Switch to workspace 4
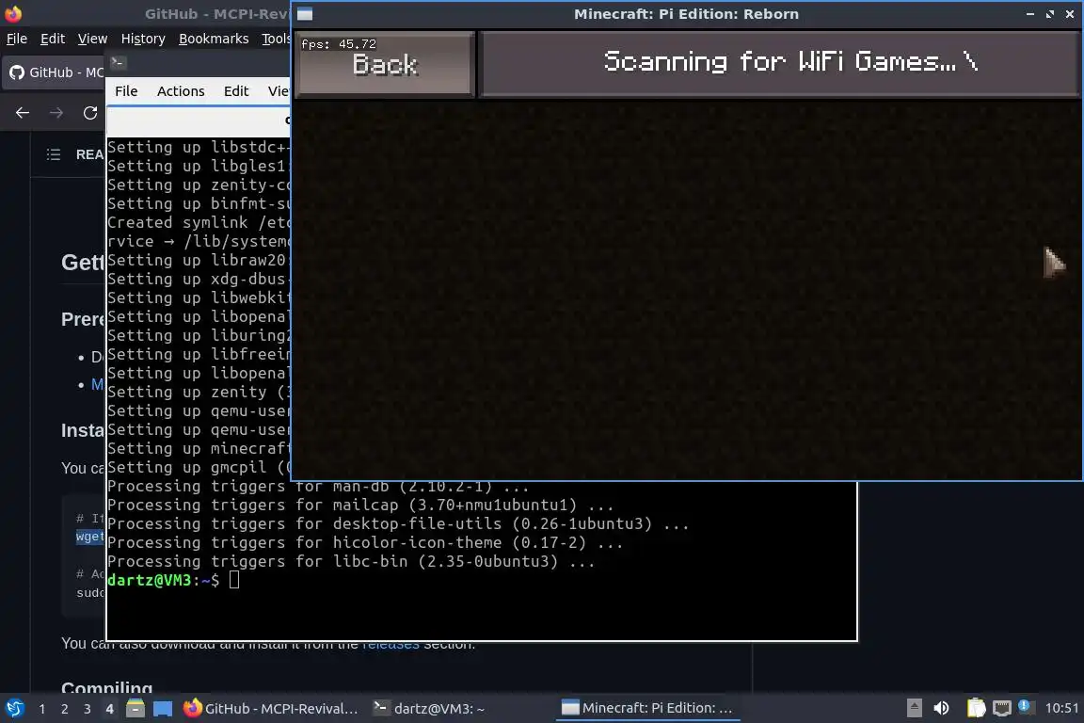The width and height of the screenshot is (1084, 723). (109, 709)
